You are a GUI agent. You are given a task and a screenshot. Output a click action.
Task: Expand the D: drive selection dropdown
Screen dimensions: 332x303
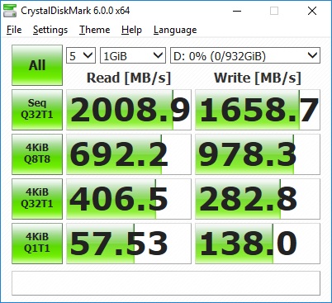tap(245, 55)
